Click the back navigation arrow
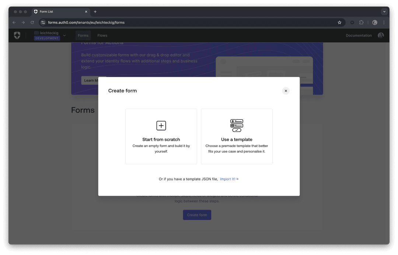The width and height of the screenshot is (398, 255). pyautogui.click(x=14, y=22)
